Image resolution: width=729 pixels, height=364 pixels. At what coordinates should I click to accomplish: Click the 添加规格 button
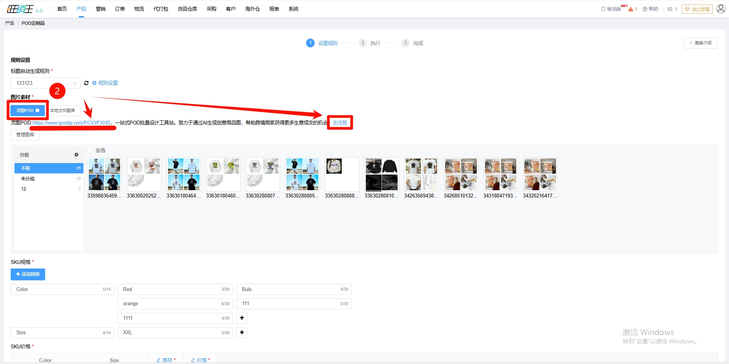(x=28, y=274)
